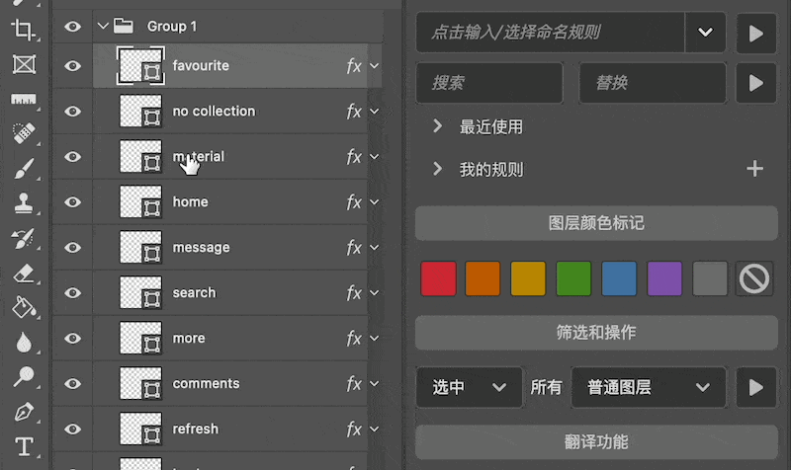Expand effects arrow on material layer
The image size is (791, 470).
click(375, 157)
